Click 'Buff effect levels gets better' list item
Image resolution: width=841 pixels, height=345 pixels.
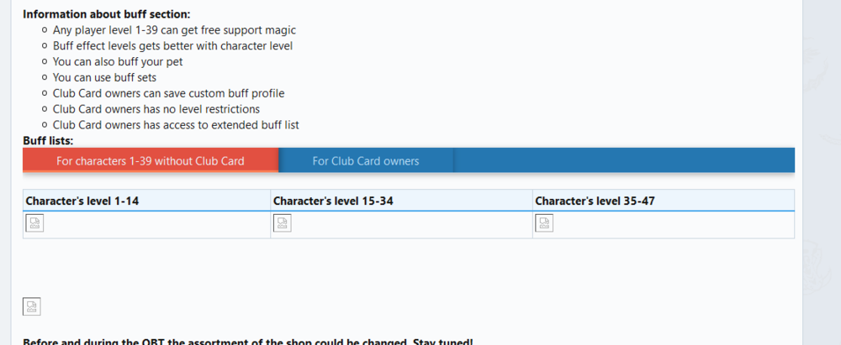172,46
